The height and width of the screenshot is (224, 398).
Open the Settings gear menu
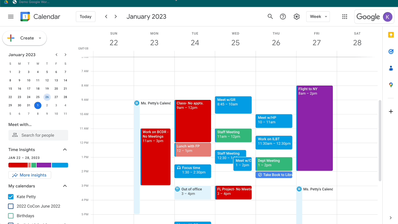(x=296, y=17)
